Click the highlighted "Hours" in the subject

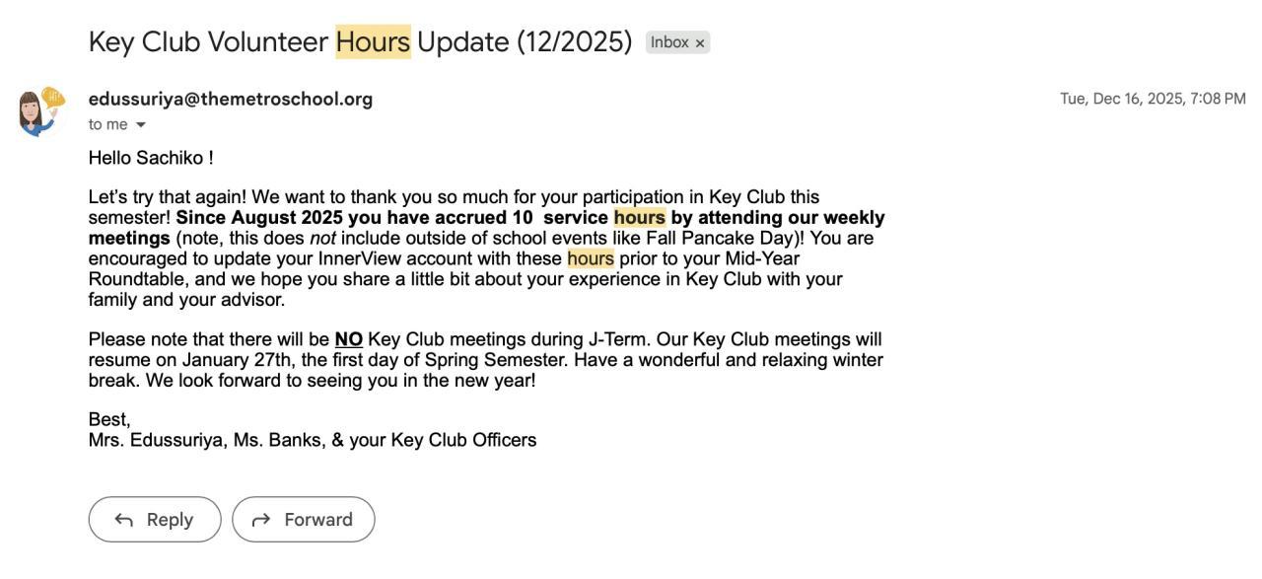point(373,42)
